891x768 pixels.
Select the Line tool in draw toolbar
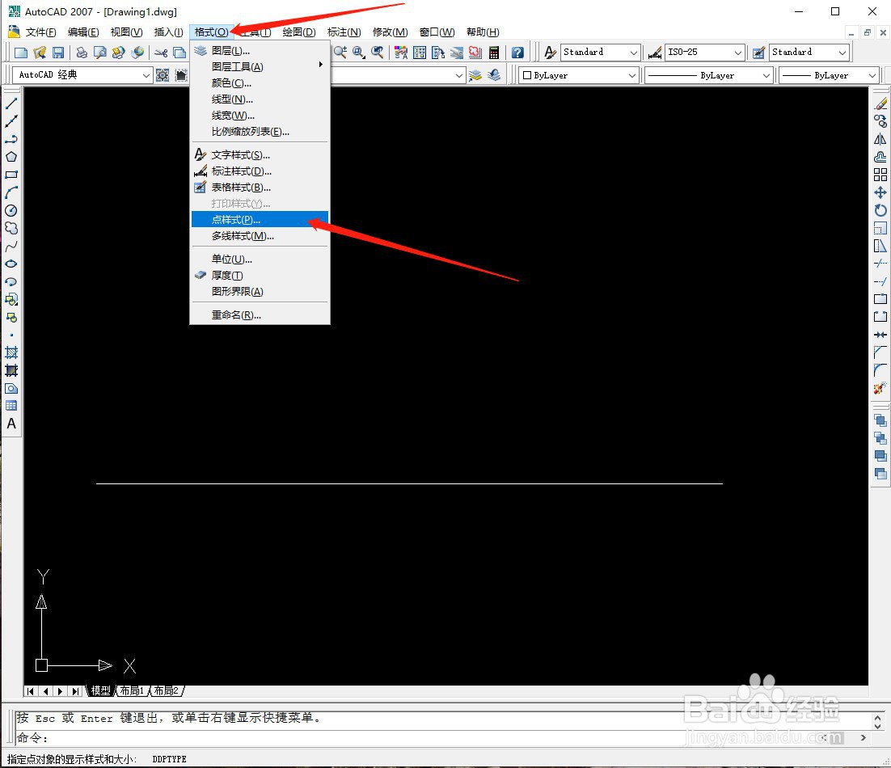11,103
